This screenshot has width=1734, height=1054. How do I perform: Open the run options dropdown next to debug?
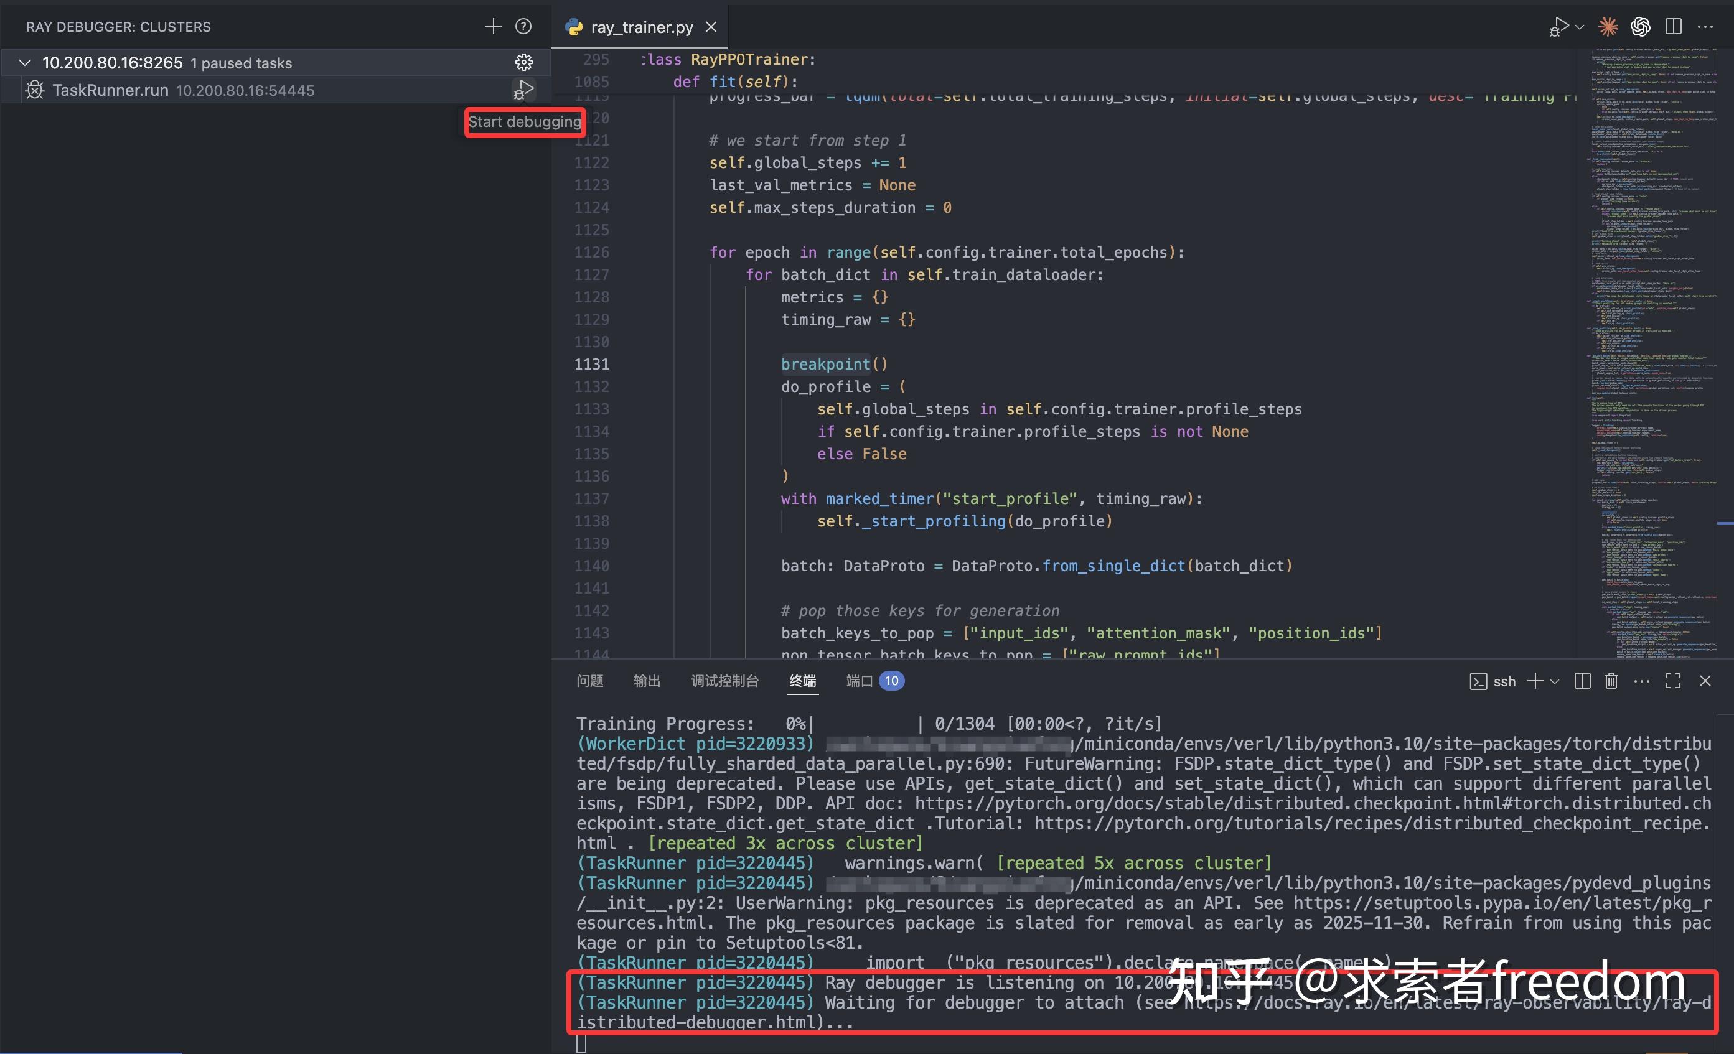click(1578, 26)
